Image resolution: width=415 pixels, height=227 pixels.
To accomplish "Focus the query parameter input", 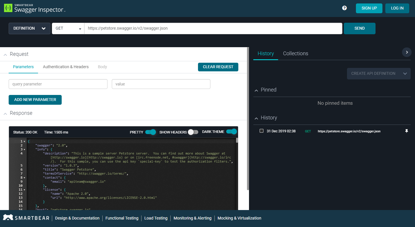I will pos(58,84).
